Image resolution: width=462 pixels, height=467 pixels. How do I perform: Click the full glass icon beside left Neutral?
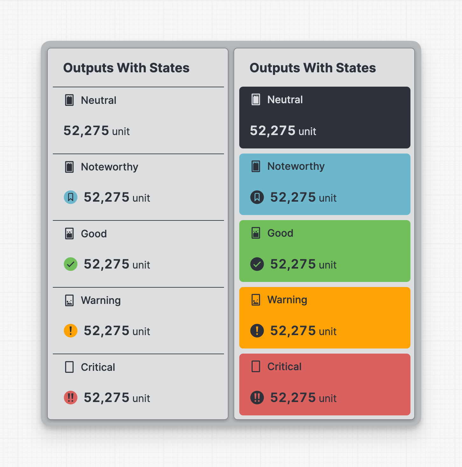69,100
